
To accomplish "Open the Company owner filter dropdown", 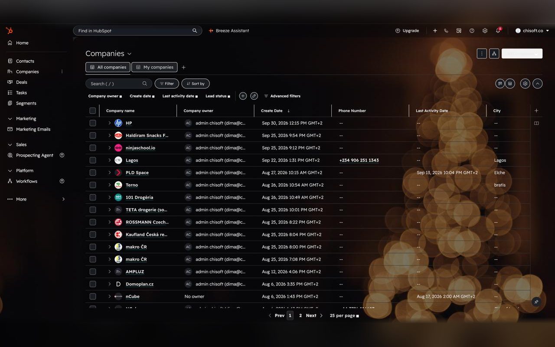I will (105, 96).
